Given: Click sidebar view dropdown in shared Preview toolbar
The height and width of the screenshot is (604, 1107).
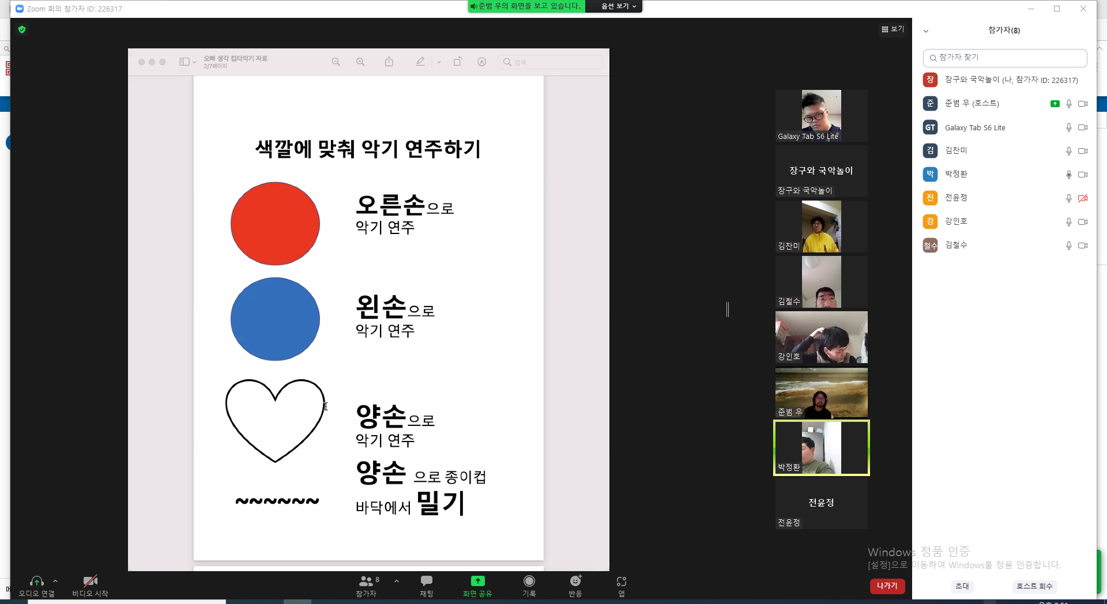Looking at the screenshot, I should pos(187,62).
